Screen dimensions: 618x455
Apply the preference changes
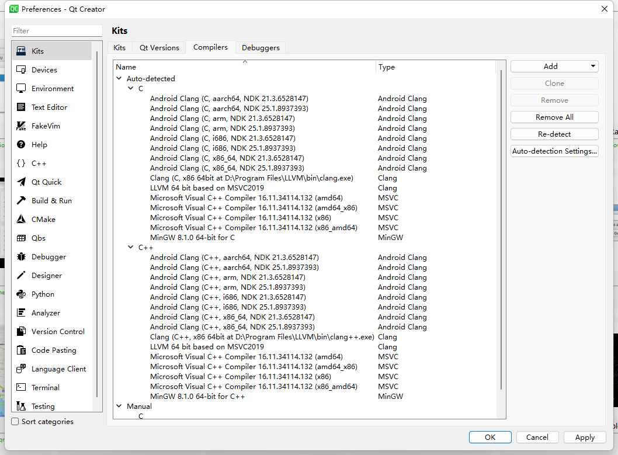tap(585, 437)
